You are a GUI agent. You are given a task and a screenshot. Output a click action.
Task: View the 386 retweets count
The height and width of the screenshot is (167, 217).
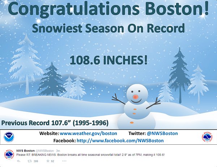click(x=36, y=162)
